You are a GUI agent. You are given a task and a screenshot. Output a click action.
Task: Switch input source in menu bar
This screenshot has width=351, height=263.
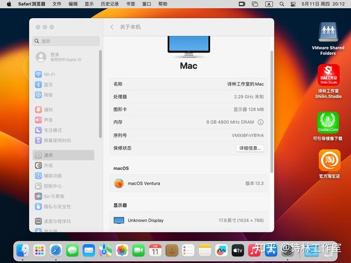click(x=269, y=4)
